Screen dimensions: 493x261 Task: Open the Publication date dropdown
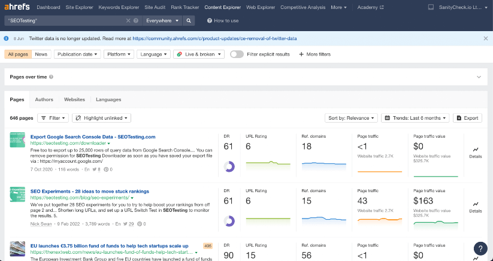[x=77, y=54]
